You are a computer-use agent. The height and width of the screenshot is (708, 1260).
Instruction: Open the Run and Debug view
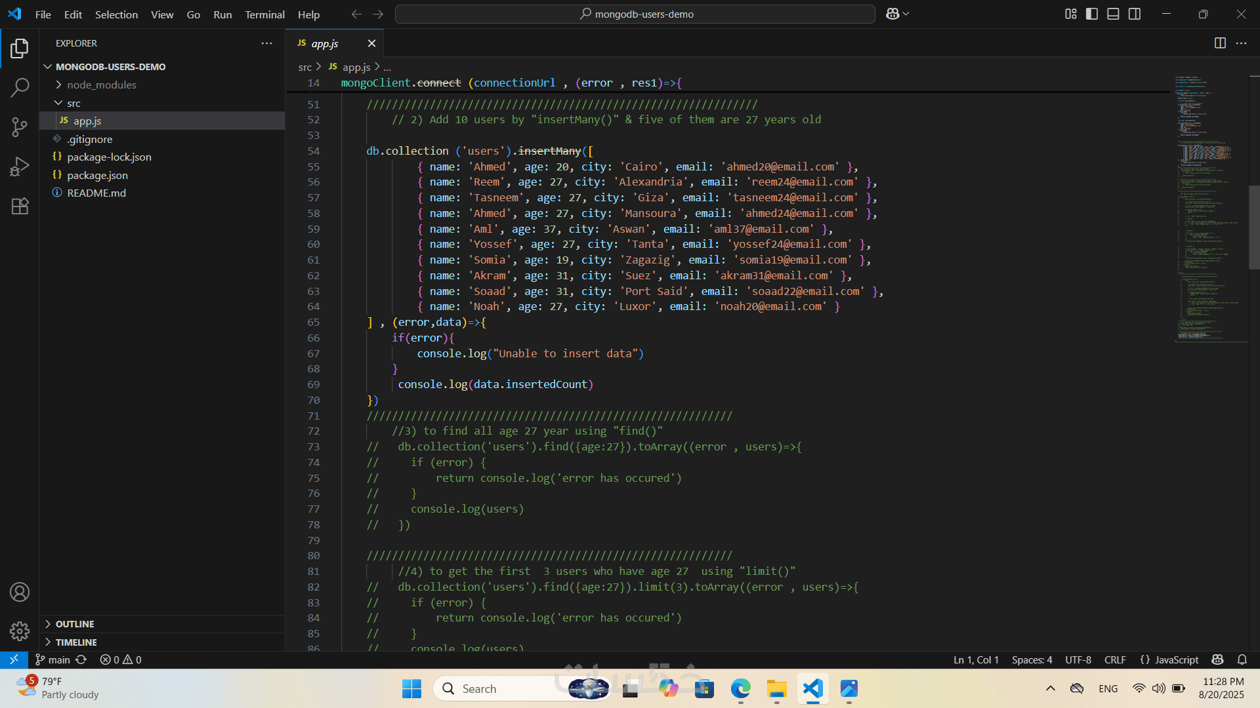click(x=20, y=167)
